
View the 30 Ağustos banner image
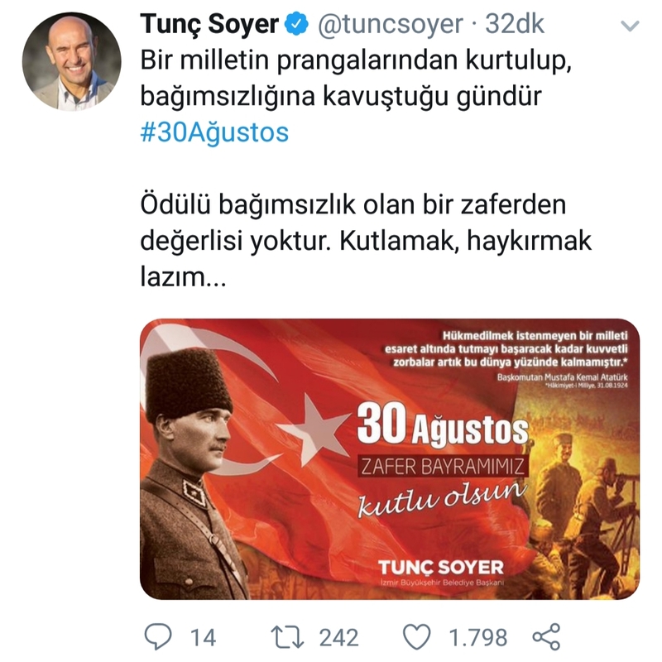pyautogui.click(x=390, y=459)
